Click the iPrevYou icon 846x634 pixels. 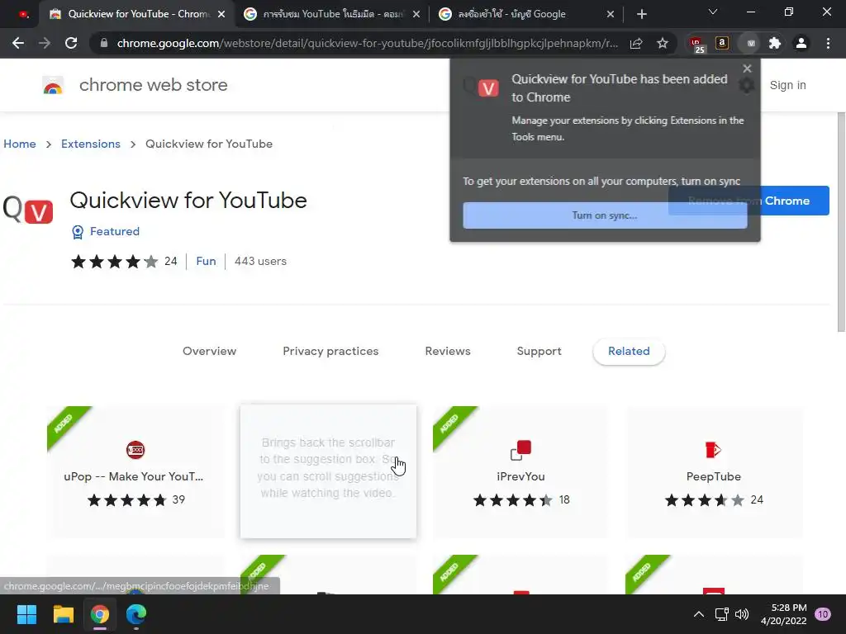coord(520,450)
